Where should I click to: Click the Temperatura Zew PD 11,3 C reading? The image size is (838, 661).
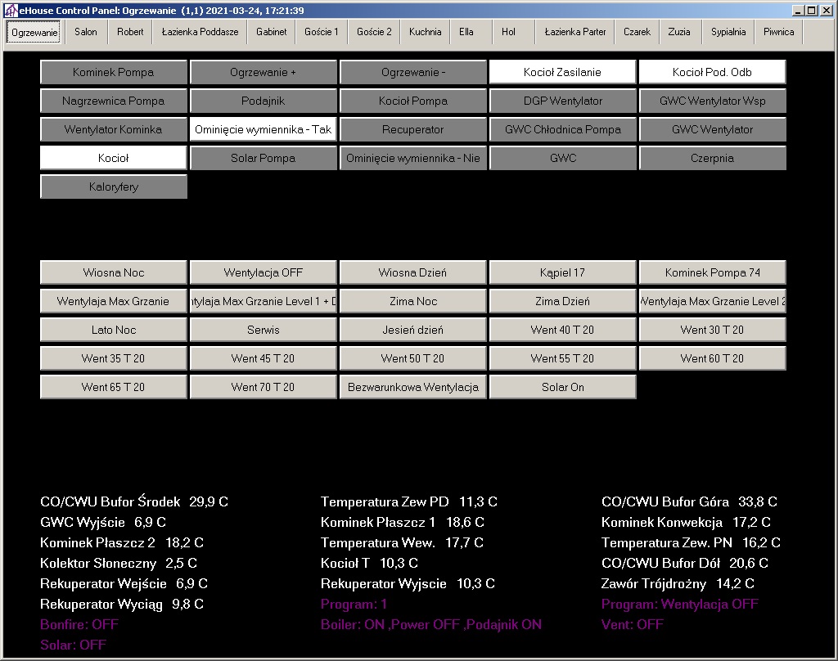(x=409, y=501)
